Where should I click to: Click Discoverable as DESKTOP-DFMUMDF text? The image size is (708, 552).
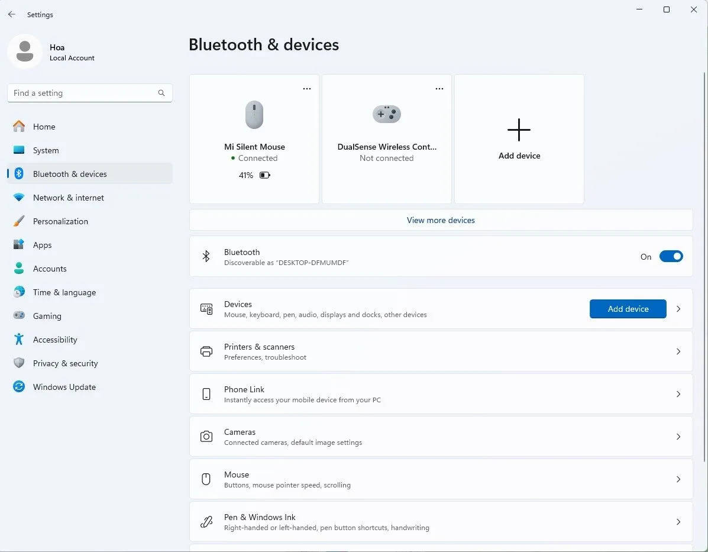pyautogui.click(x=286, y=263)
